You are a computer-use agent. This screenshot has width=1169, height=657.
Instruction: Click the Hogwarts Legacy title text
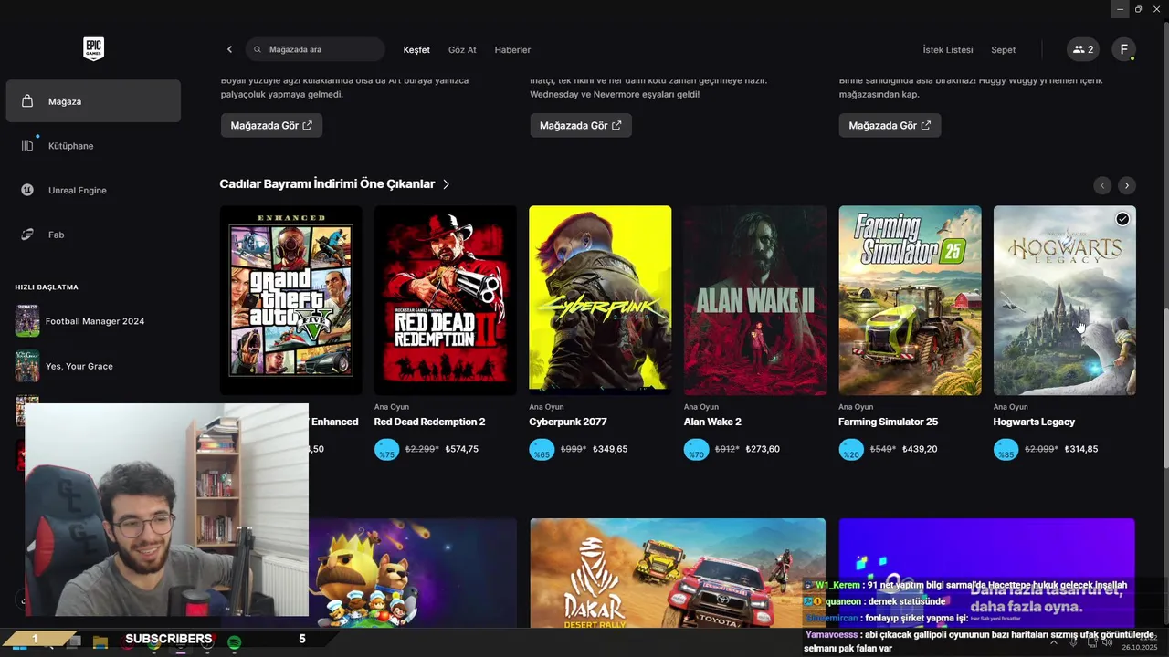point(1034,422)
